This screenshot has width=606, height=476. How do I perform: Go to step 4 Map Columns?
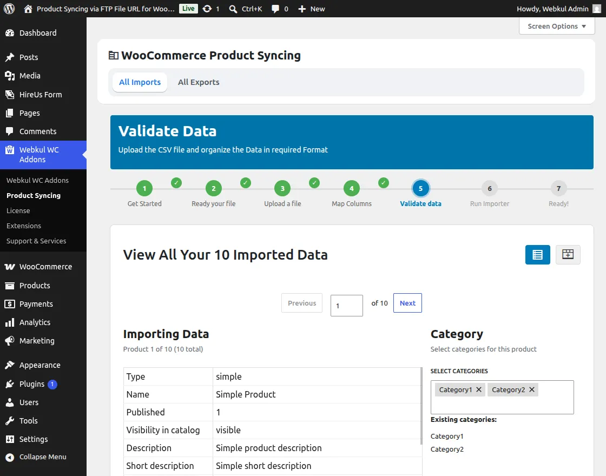(352, 189)
